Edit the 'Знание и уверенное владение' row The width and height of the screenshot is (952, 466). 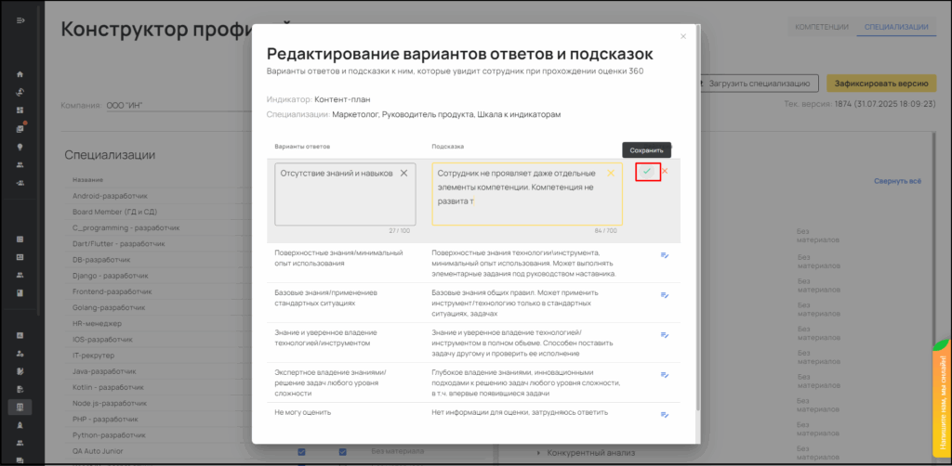(664, 336)
